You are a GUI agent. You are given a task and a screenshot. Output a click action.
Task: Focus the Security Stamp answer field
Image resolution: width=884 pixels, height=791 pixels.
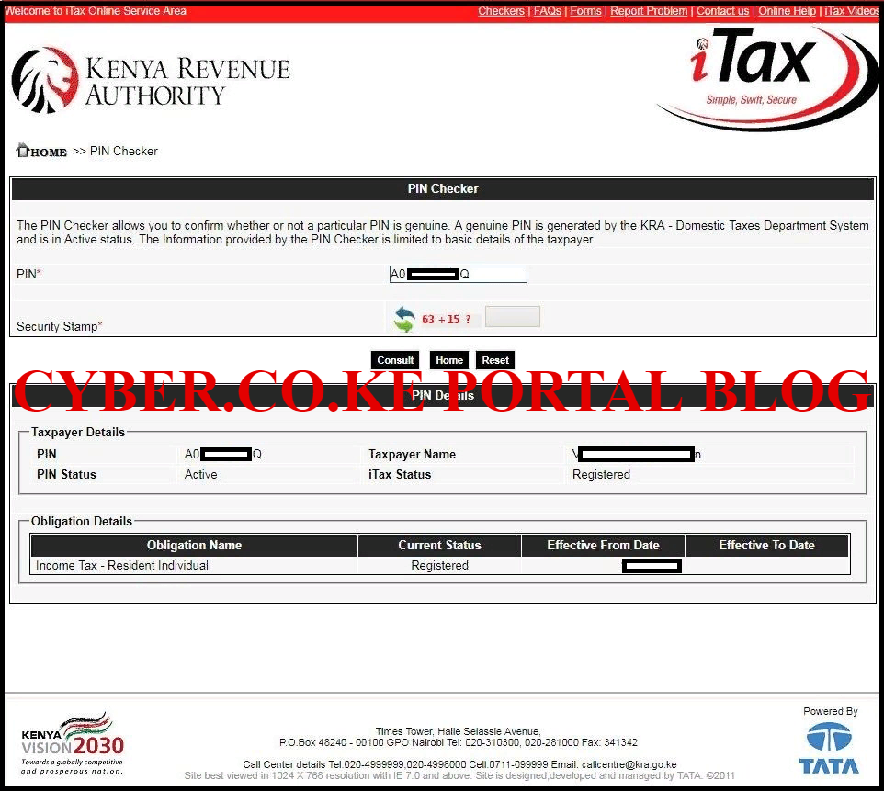tap(513, 316)
